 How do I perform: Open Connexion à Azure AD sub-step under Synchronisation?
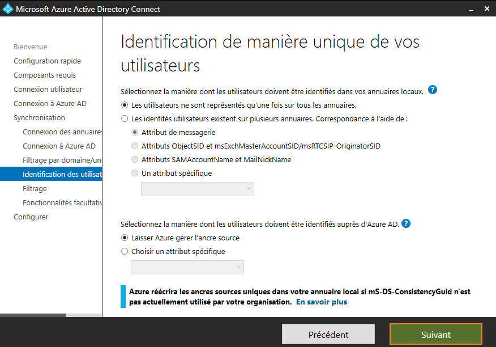pyautogui.click(x=59, y=146)
